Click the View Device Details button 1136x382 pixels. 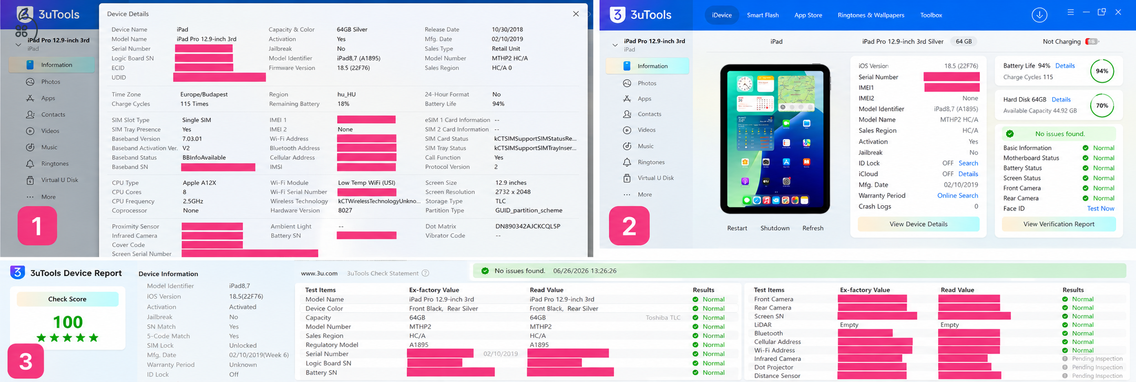coord(918,224)
